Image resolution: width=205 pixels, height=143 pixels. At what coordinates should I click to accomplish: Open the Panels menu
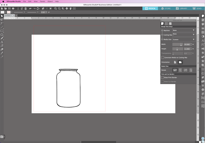(x=42, y=2)
